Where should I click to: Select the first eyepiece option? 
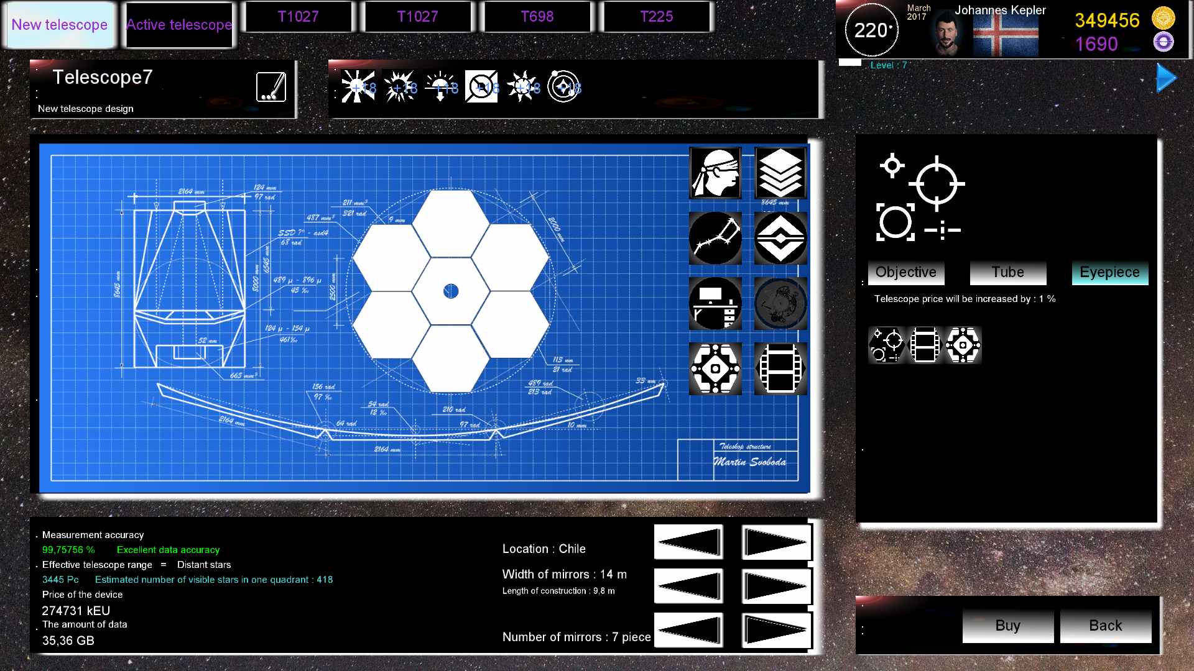click(x=887, y=345)
